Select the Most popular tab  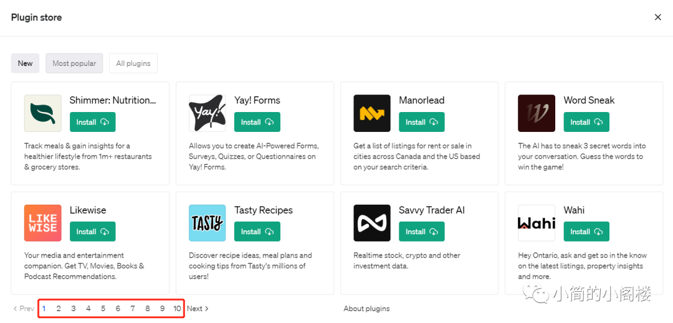point(74,63)
